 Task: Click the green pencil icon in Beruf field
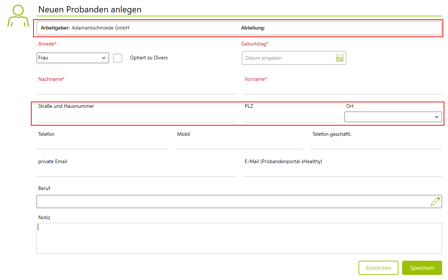(435, 201)
